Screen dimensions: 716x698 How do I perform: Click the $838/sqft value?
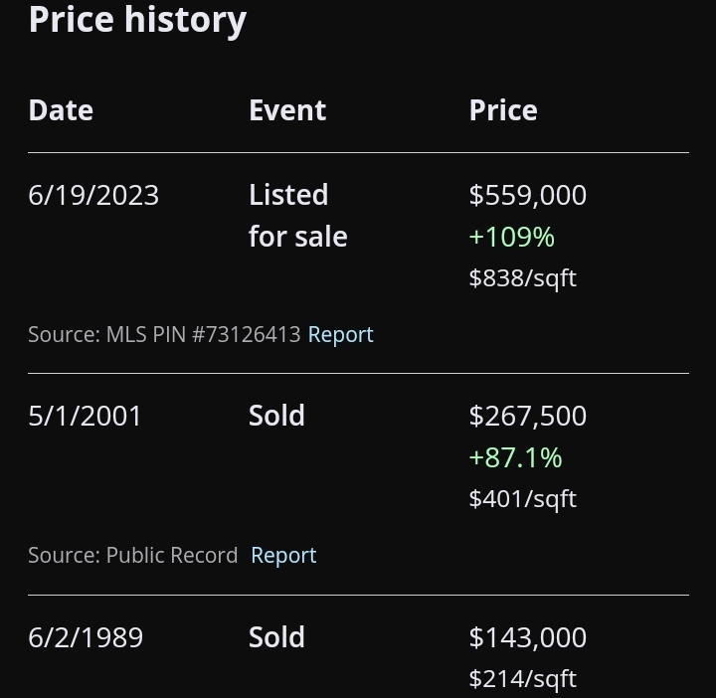pos(523,278)
